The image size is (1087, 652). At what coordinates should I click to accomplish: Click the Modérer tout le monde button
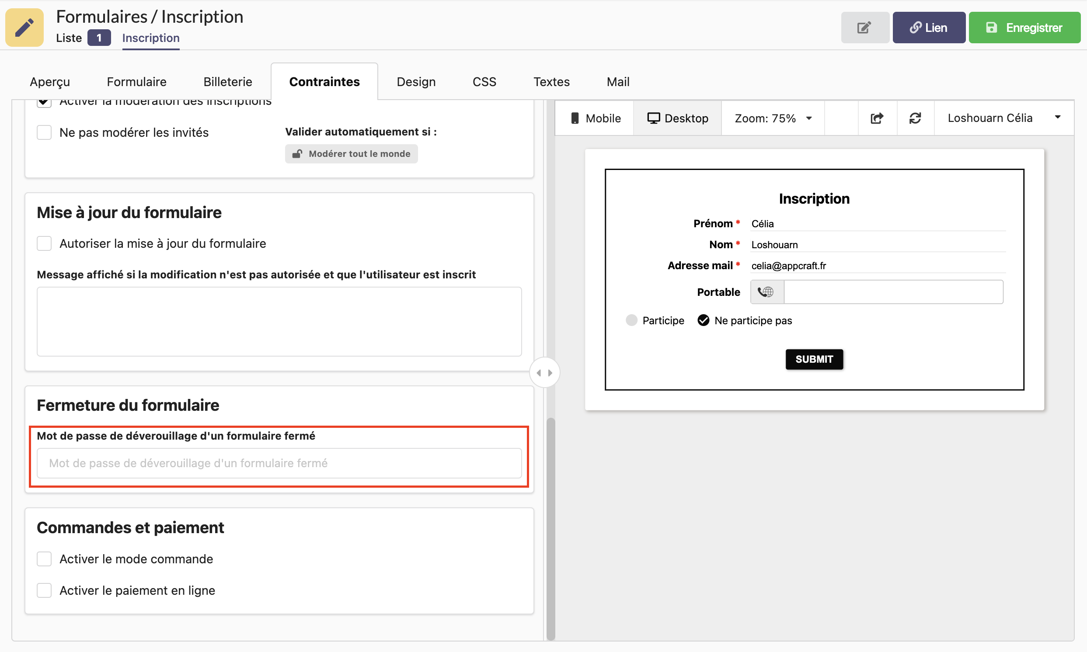pyautogui.click(x=351, y=154)
